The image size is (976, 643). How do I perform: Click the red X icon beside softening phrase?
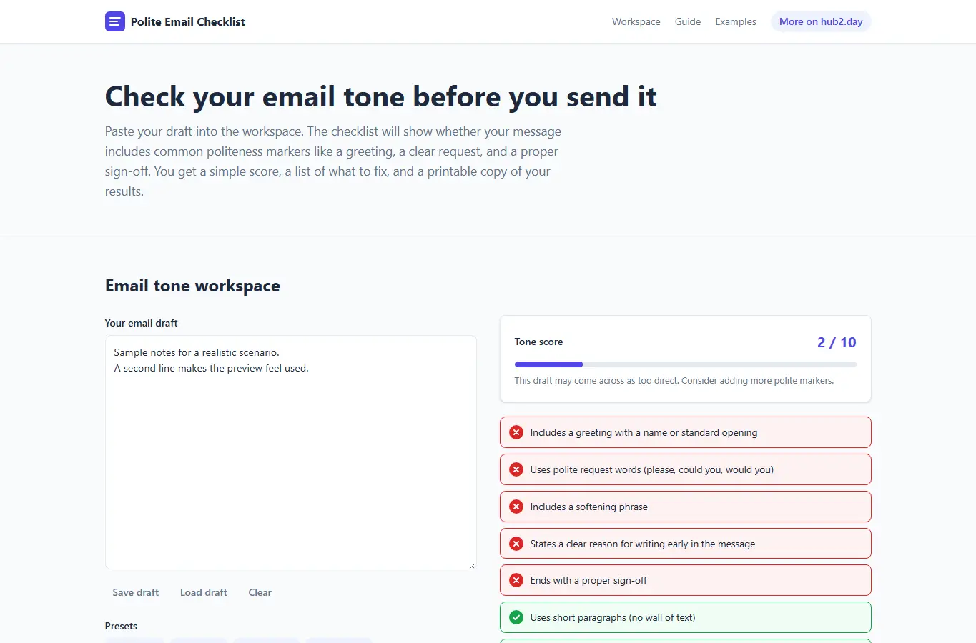pos(516,507)
